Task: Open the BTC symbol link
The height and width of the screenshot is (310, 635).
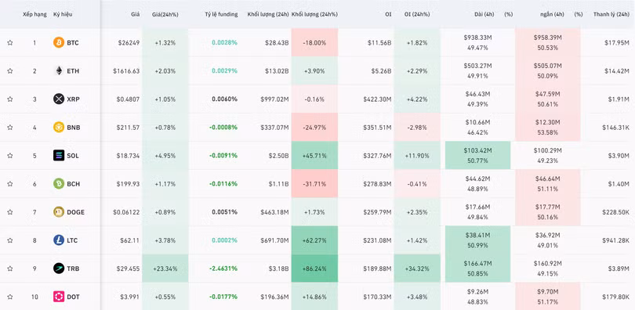Action: (73, 42)
